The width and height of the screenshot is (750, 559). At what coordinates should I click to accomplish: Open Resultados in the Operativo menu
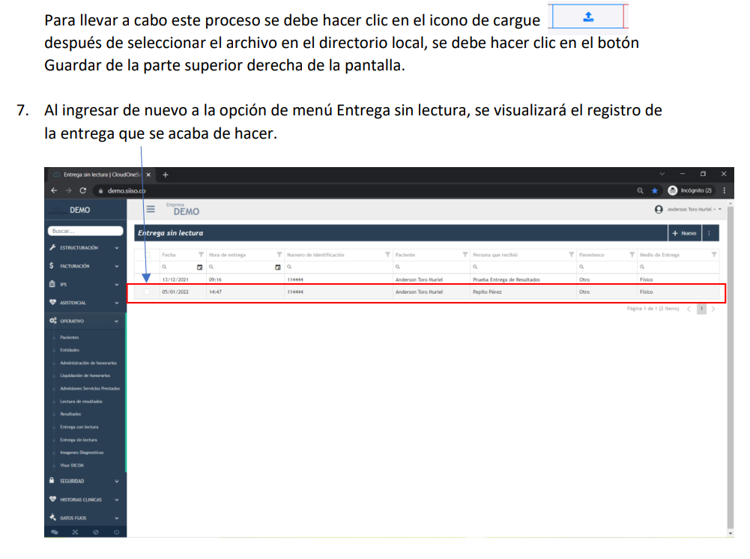tap(70, 414)
